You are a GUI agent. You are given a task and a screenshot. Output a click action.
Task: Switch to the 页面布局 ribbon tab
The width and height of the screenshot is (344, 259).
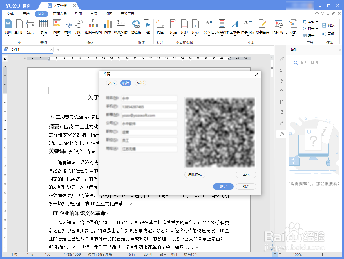click(x=60, y=14)
